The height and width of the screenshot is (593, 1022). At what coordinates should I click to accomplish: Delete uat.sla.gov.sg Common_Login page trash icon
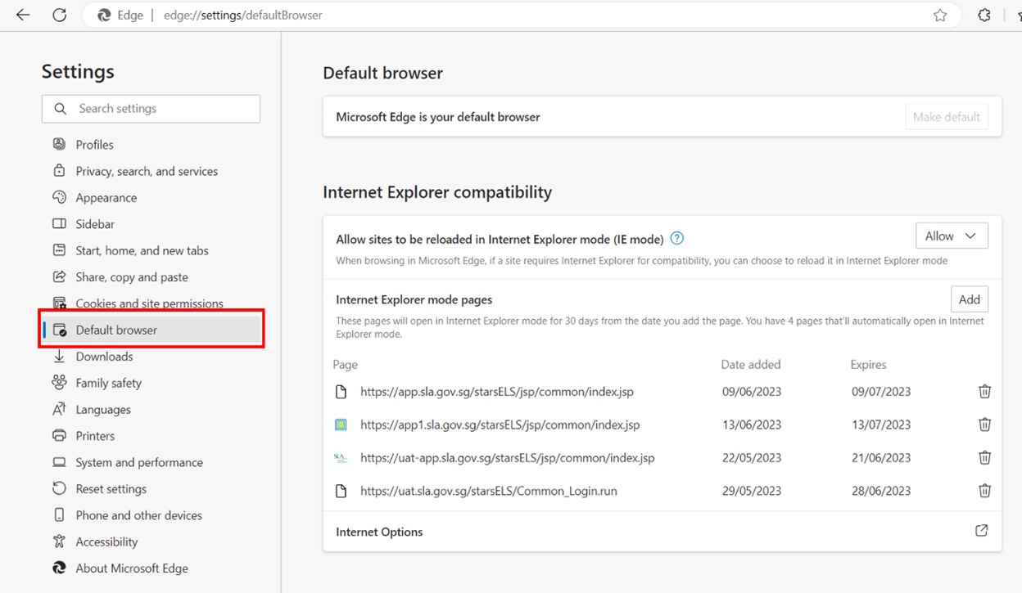(x=985, y=491)
